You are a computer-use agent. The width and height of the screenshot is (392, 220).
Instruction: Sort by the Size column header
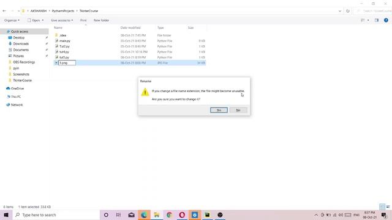click(x=190, y=28)
